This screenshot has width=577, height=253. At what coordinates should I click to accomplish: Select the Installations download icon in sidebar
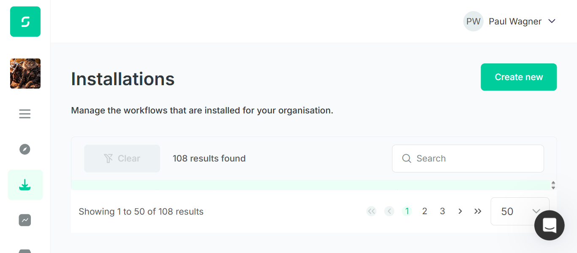[25, 185]
